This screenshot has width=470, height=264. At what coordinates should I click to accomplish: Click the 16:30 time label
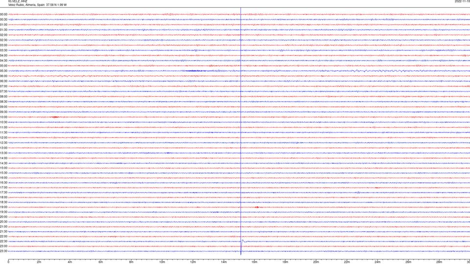3,182
